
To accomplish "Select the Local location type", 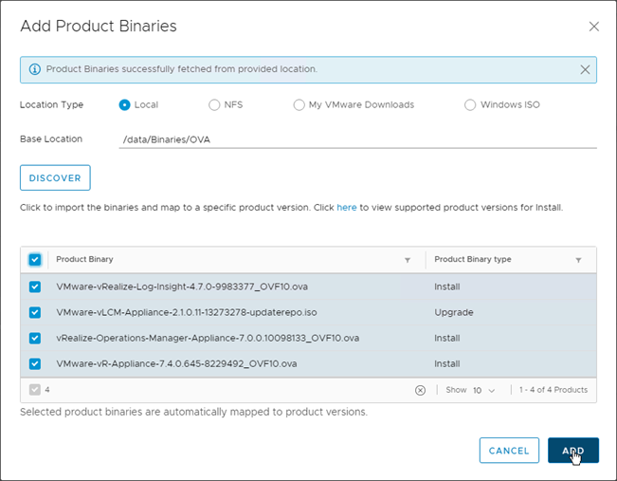I will coord(125,105).
